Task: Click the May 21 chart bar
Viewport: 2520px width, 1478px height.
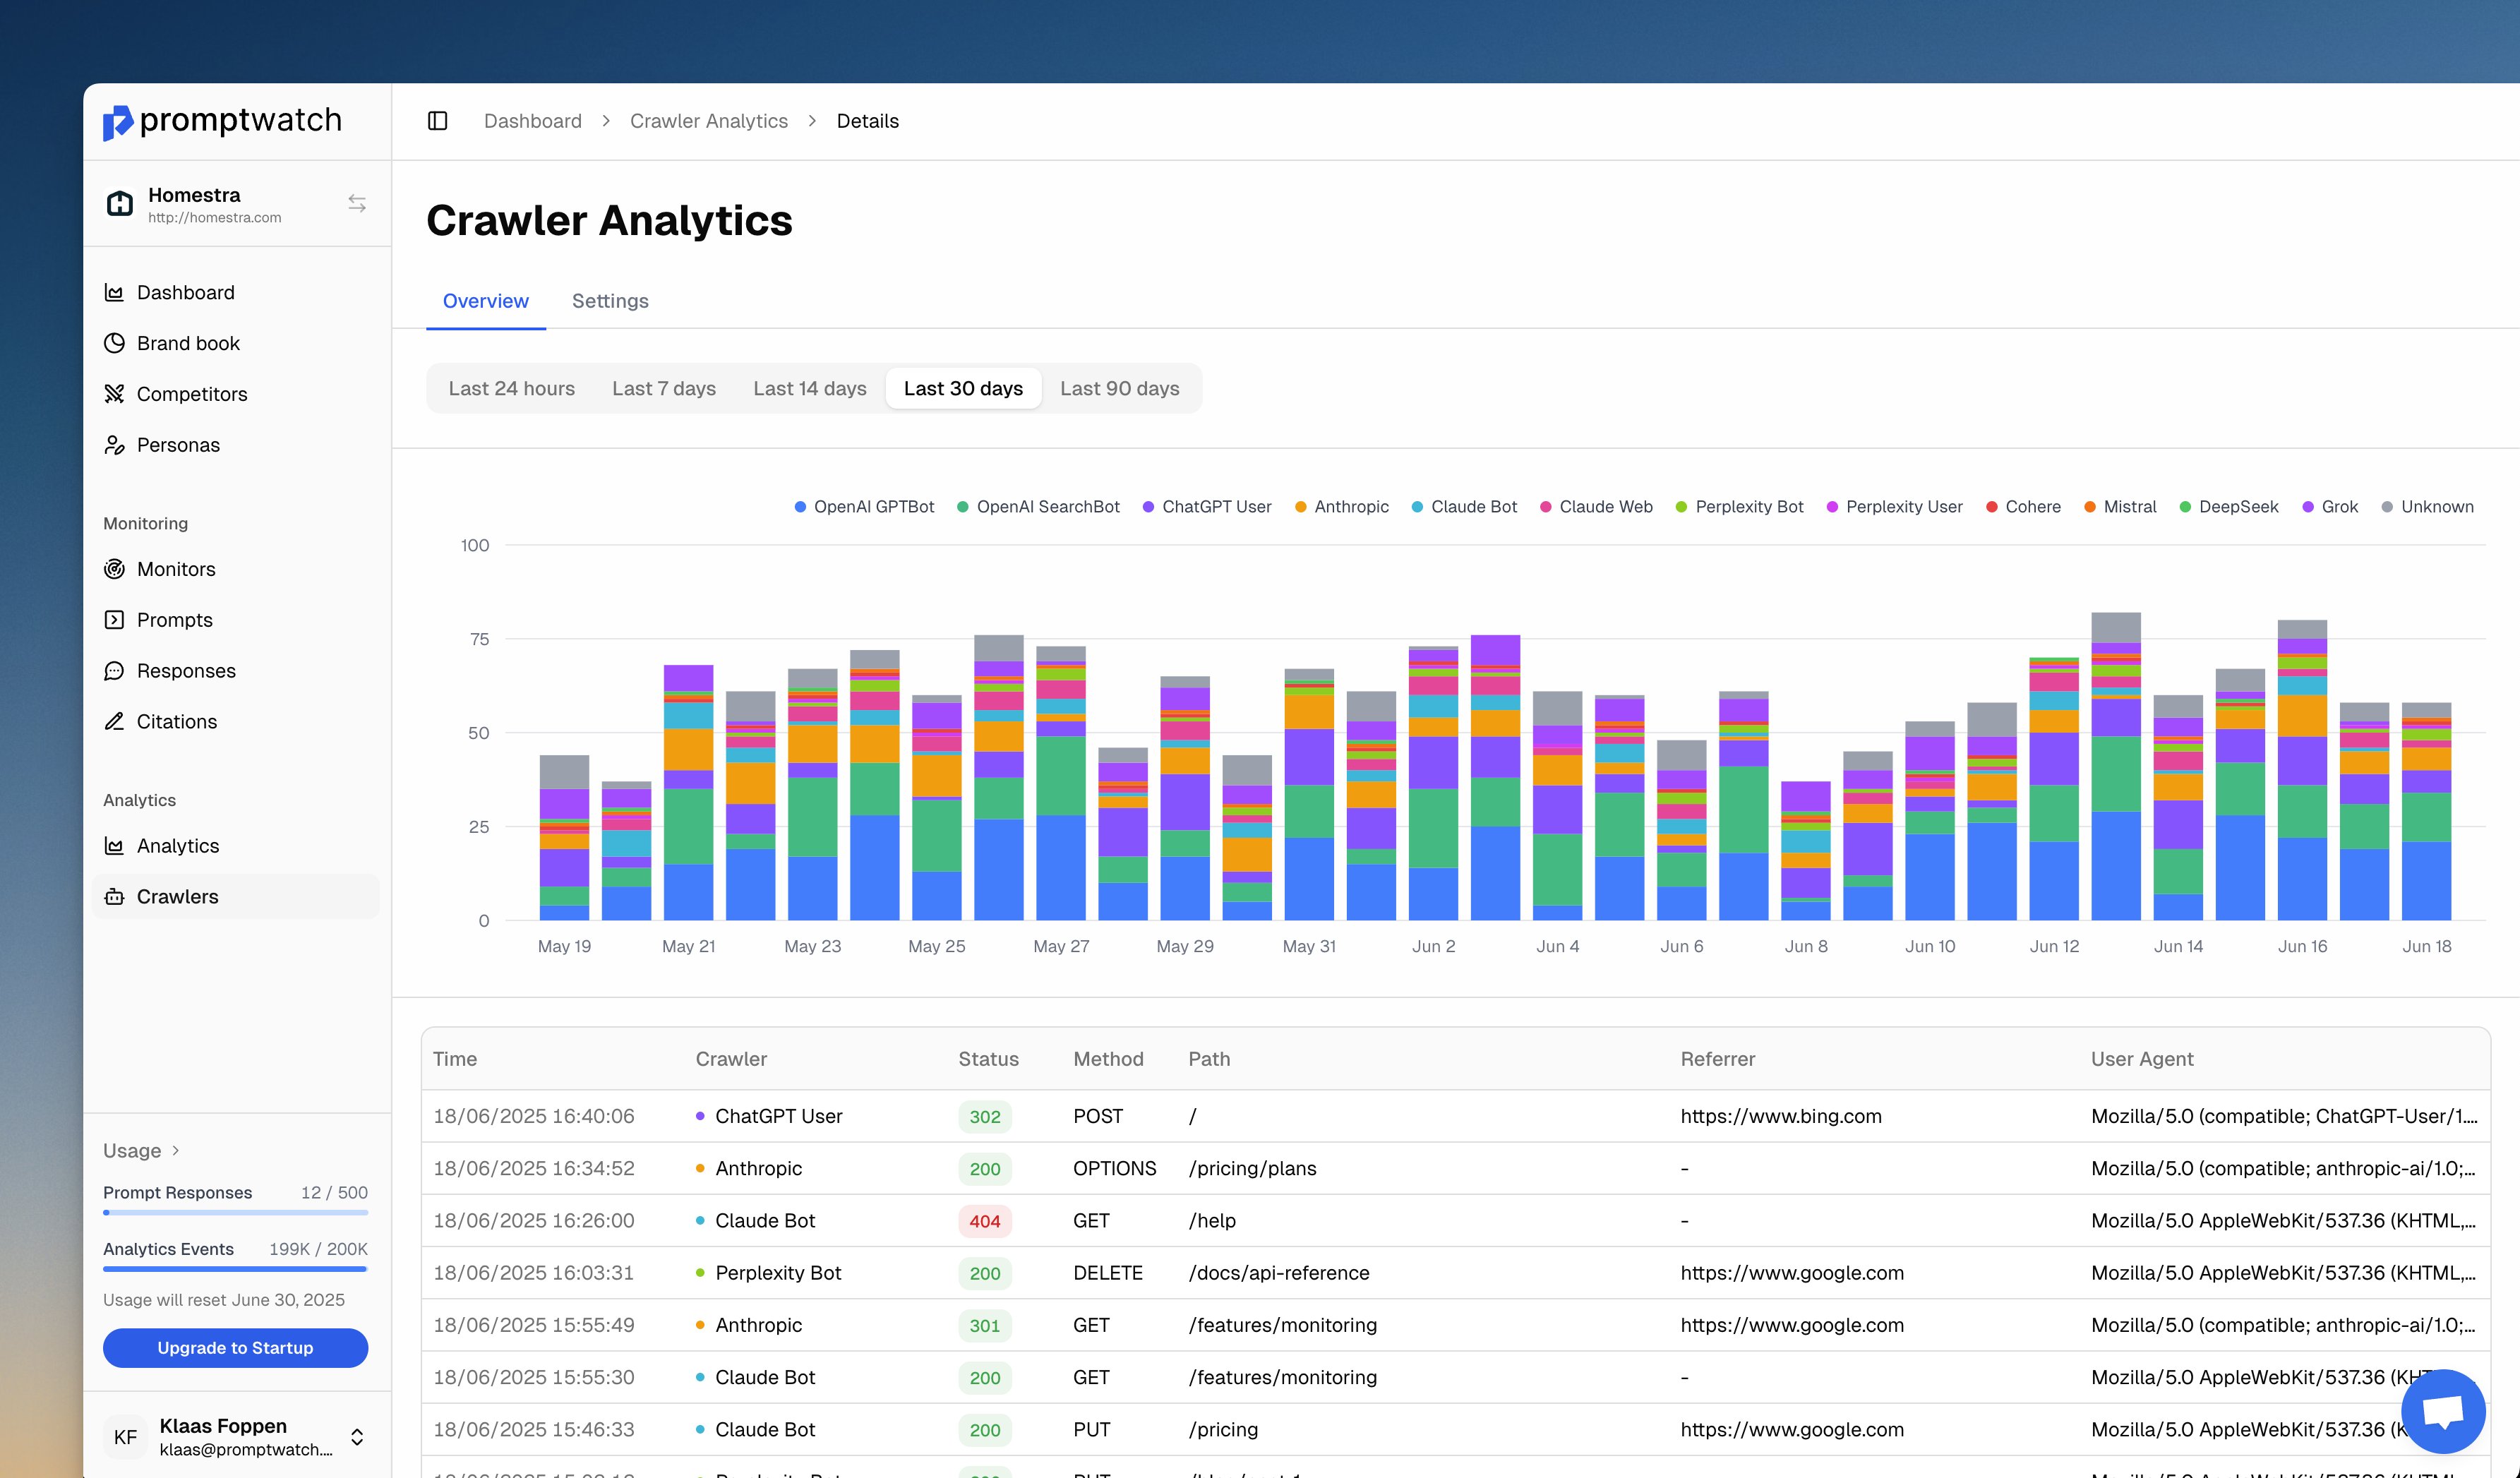Action: tap(689, 792)
